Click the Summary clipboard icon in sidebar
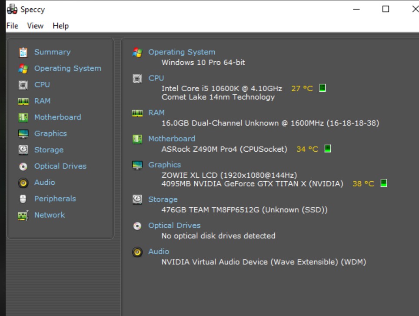The image size is (419, 316). coord(23,52)
